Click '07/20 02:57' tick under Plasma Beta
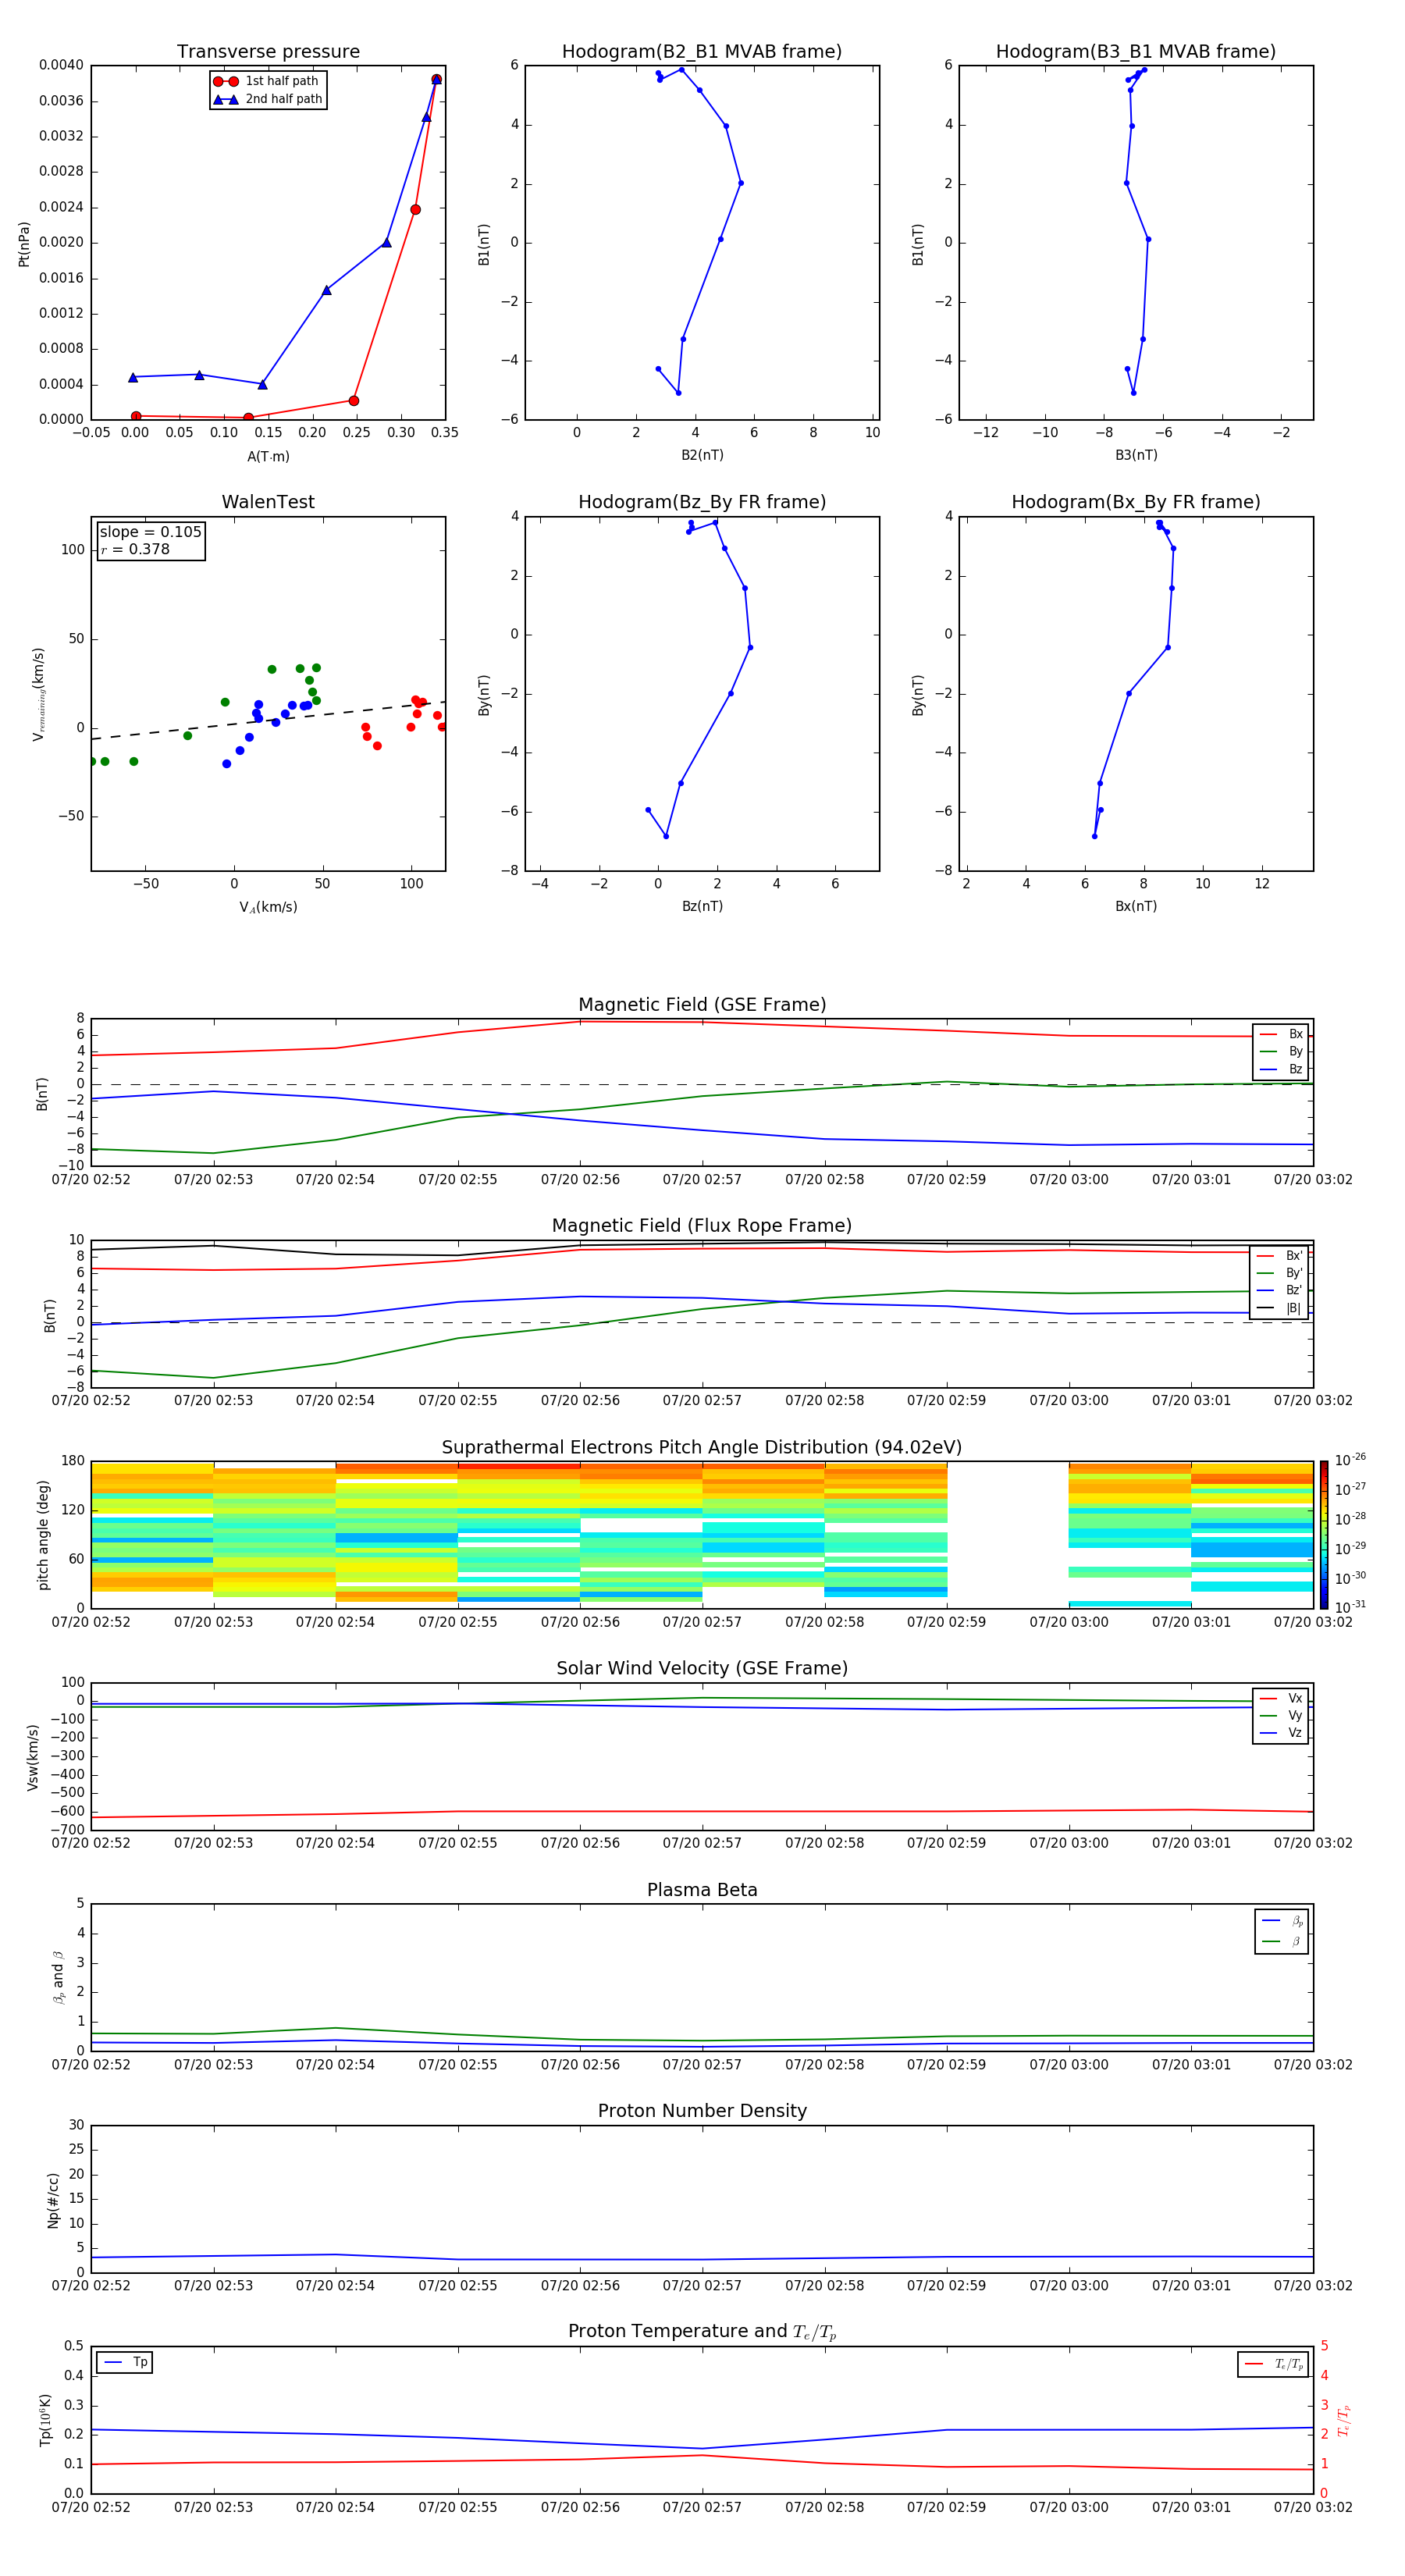 coord(702,2064)
